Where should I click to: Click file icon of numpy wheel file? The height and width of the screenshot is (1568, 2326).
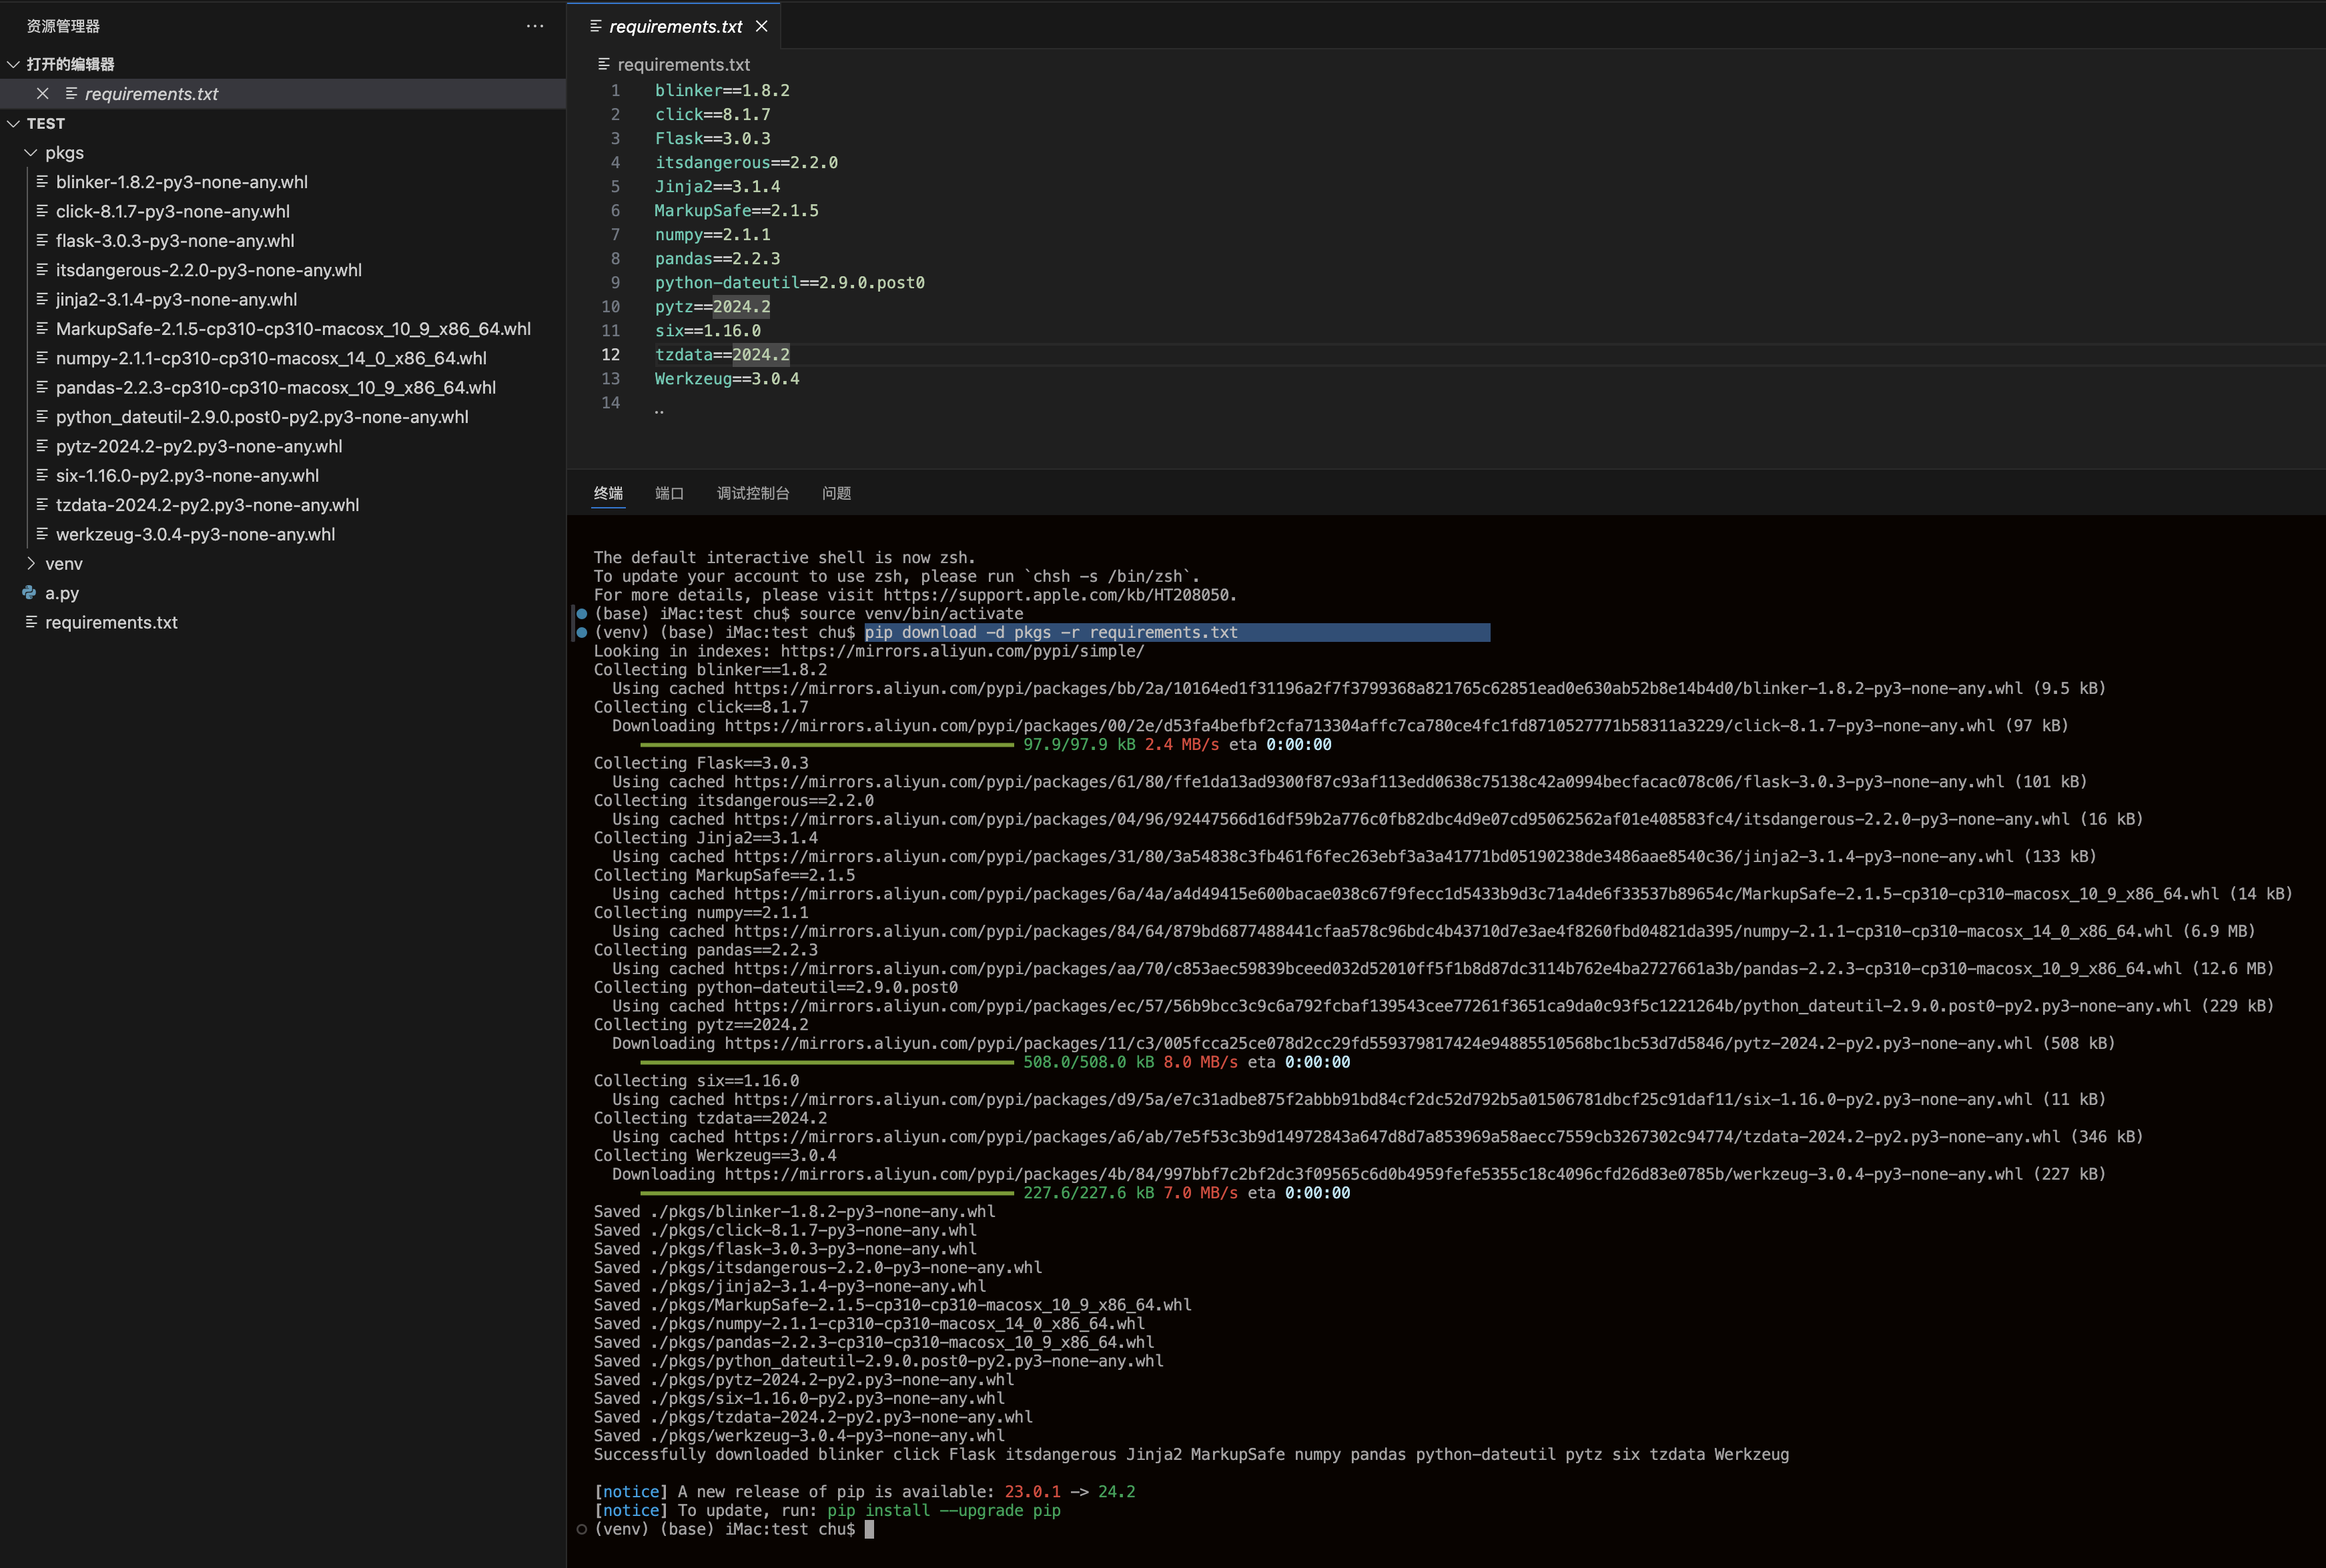pyautogui.click(x=42, y=358)
